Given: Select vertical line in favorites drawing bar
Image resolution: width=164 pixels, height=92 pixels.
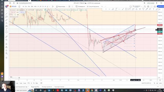Looking at the screenshot, I should pyautogui.click(x=106, y=9).
